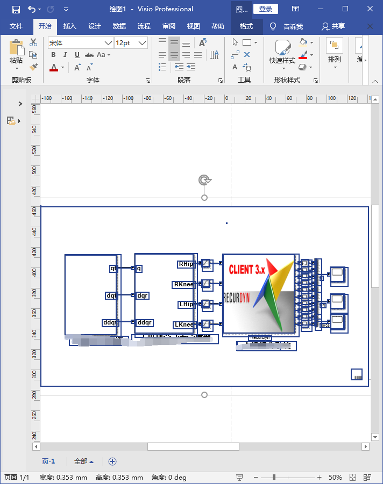The image size is (383, 484).
Task: Undo the last action
Action: pyautogui.click(x=32, y=9)
